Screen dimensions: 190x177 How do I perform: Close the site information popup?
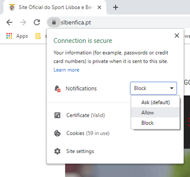pos(177,35)
